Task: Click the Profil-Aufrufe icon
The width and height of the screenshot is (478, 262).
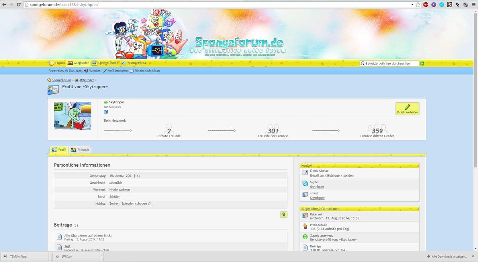Action: pyautogui.click(x=305, y=226)
